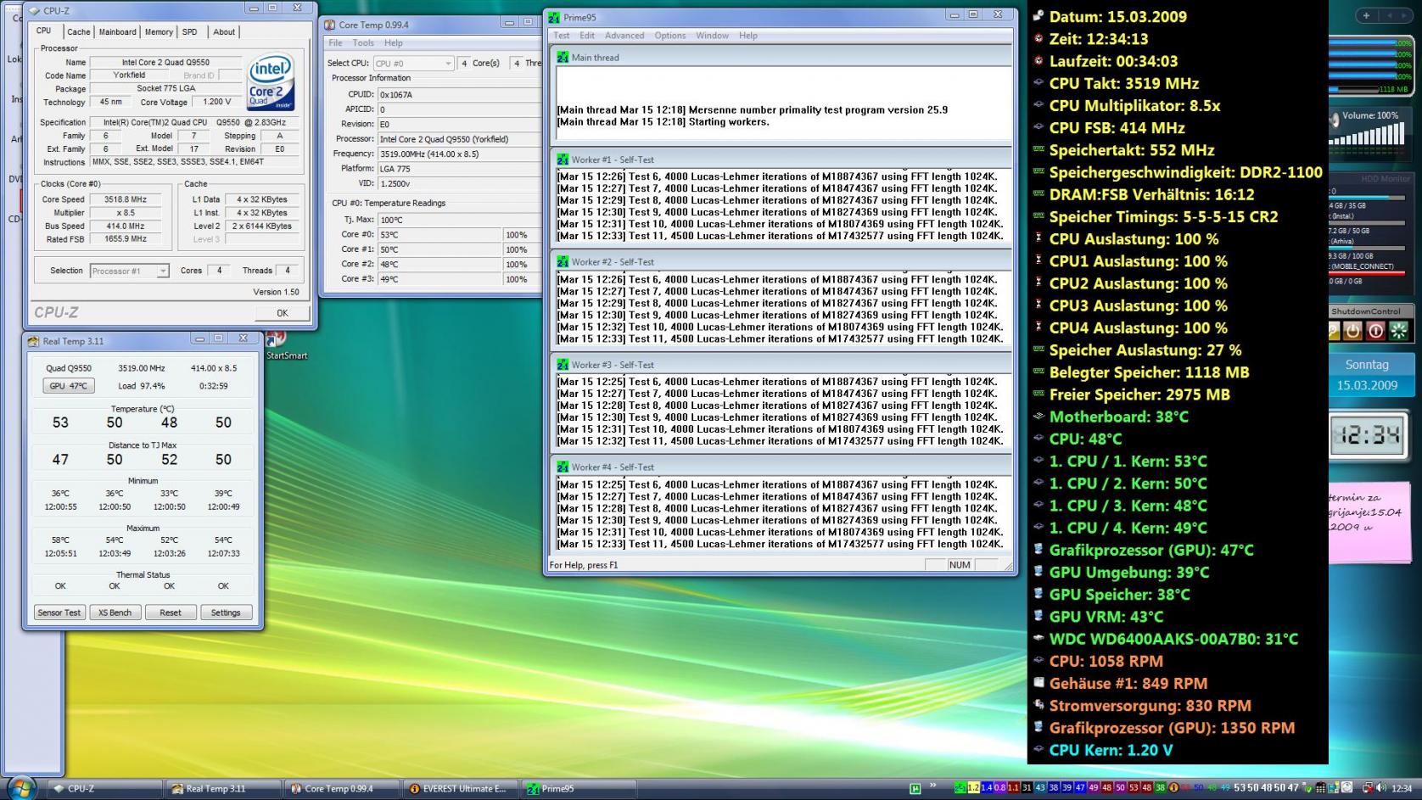The image size is (1422, 800).
Task: Switch to the Cache tab in CPU-Z
Action: point(79,32)
